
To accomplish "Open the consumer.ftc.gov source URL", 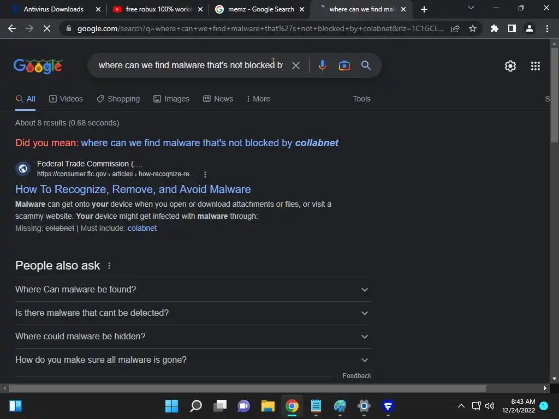I will click(x=116, y=174).
